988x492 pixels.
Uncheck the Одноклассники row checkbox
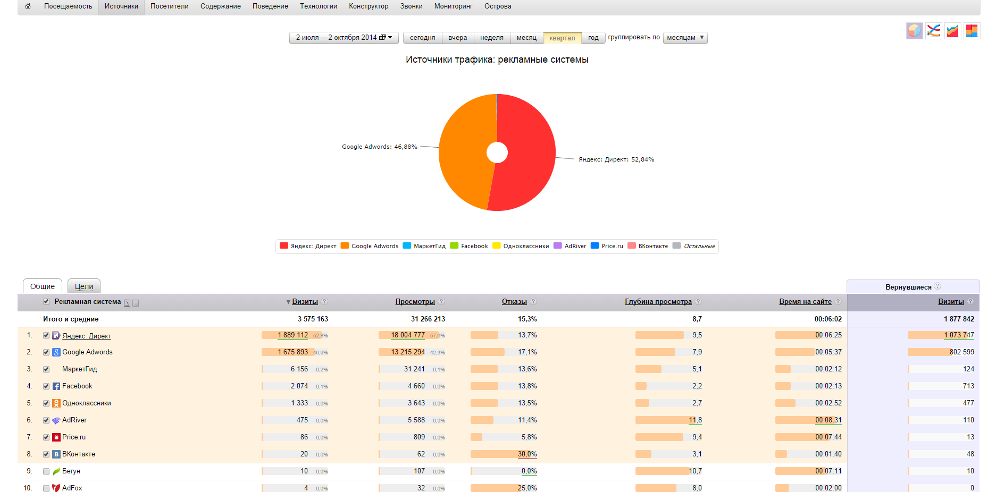(x=46, y=403)
